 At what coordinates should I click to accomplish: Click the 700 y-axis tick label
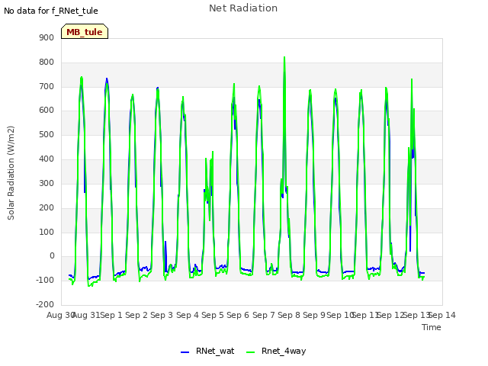[x=47, y=86]
